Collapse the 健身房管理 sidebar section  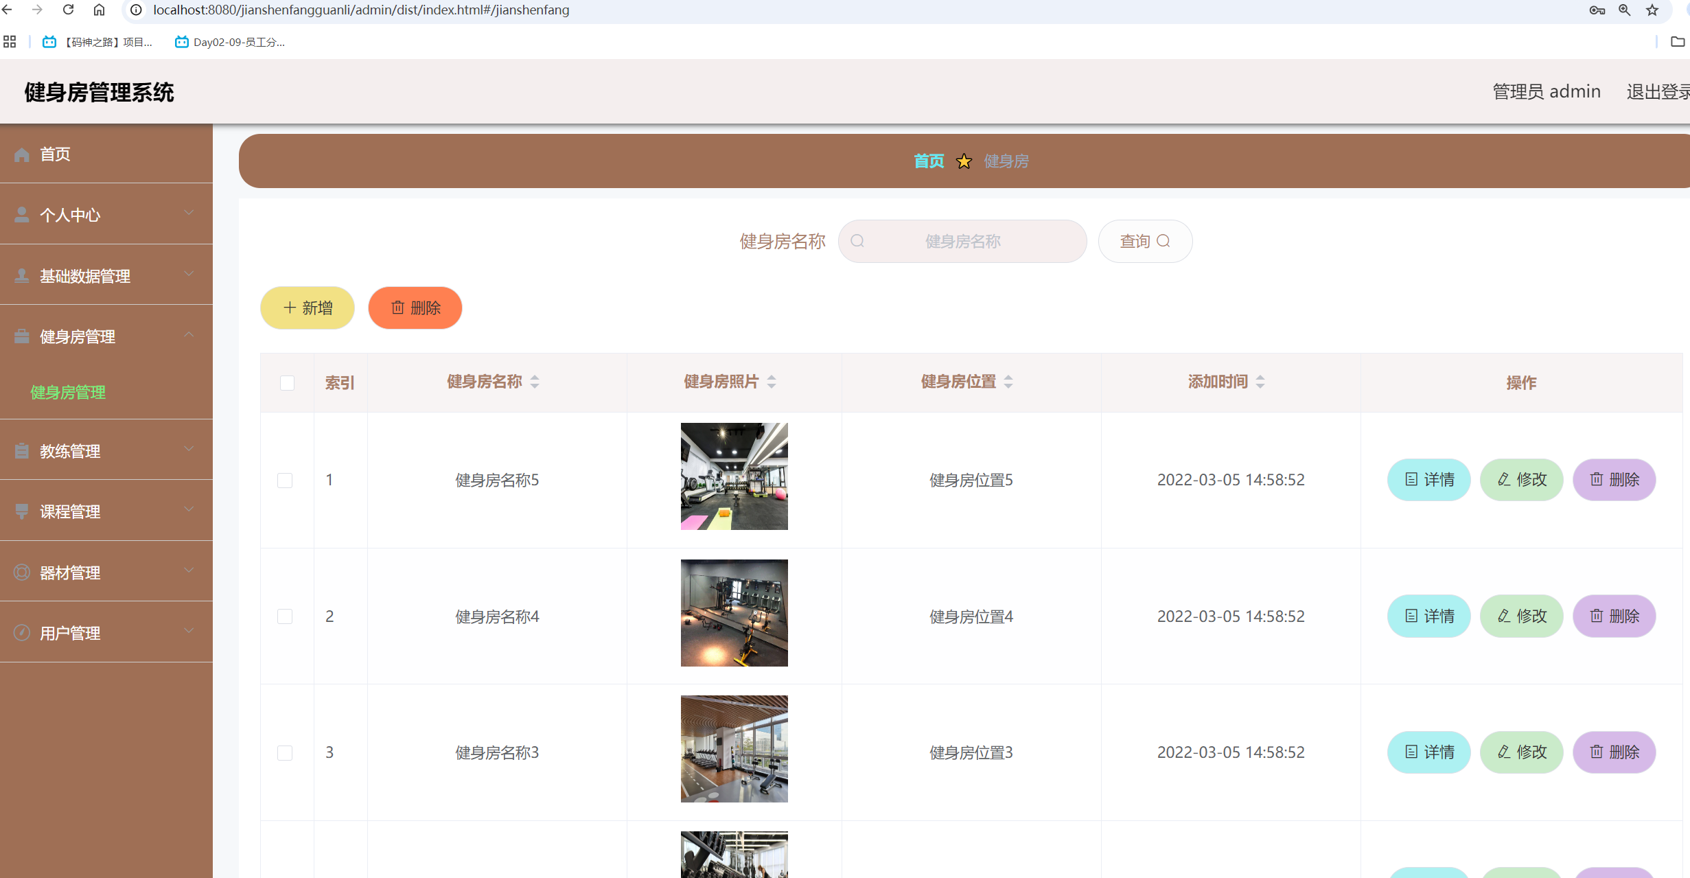pos(189,335)
